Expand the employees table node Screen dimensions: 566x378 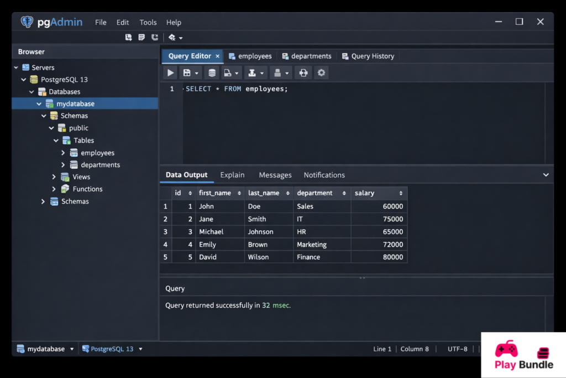click(x=63, y=153)
